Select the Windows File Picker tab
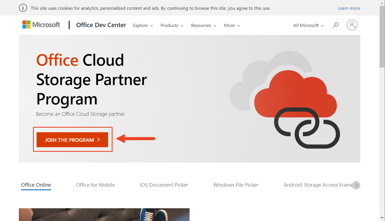Image resolution: width=385 pixels, height=221 pixels. pos(236,185)
